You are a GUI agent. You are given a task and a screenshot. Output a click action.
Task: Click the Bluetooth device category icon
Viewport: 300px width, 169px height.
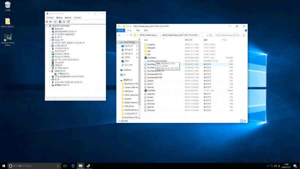53,29
